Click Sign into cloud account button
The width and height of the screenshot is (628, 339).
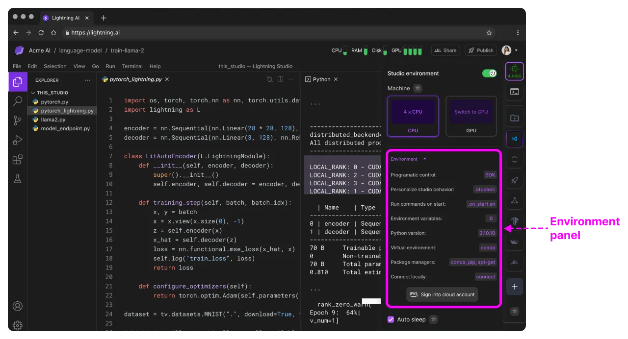[442, 294]
